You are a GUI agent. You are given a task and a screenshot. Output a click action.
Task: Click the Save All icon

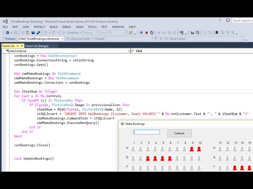click(x=38, y=33)
